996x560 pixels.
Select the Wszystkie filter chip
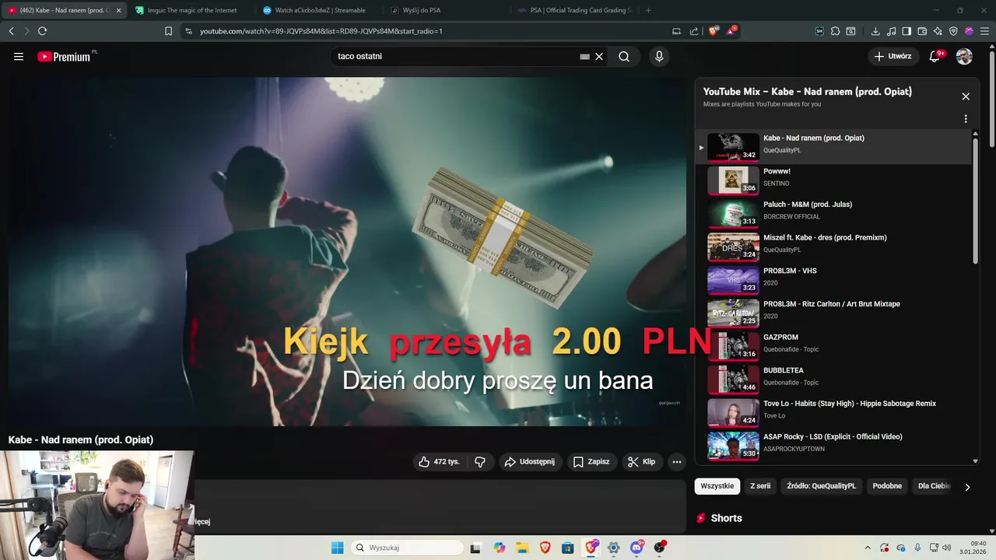pos(717,486)
